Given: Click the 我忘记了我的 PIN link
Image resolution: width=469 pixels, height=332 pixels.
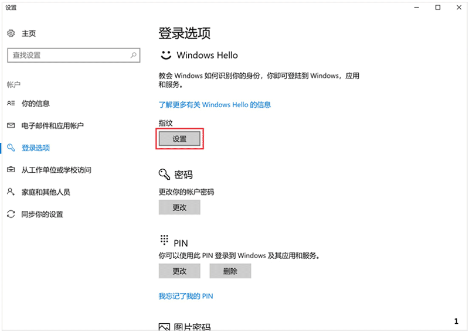Looking at the screenshot, I should click(186, 296).
